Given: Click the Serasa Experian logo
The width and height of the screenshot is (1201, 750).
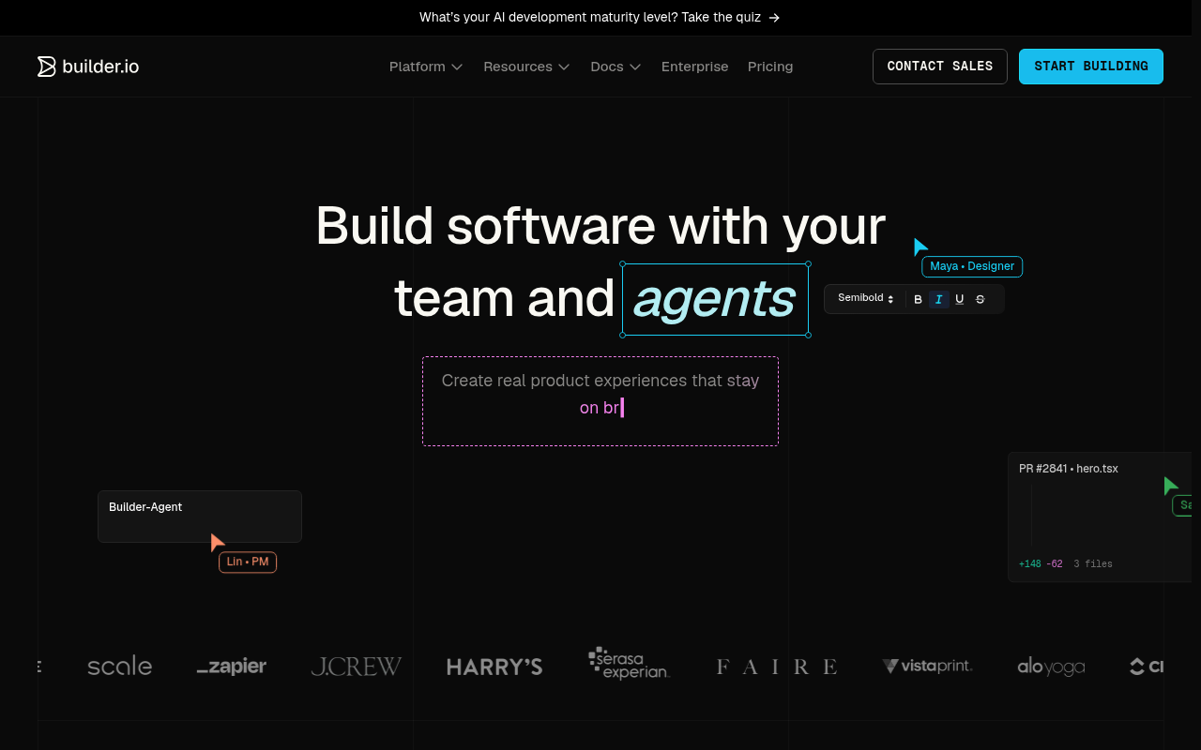Looking at the screenshot, I should [x=629, y=664].
